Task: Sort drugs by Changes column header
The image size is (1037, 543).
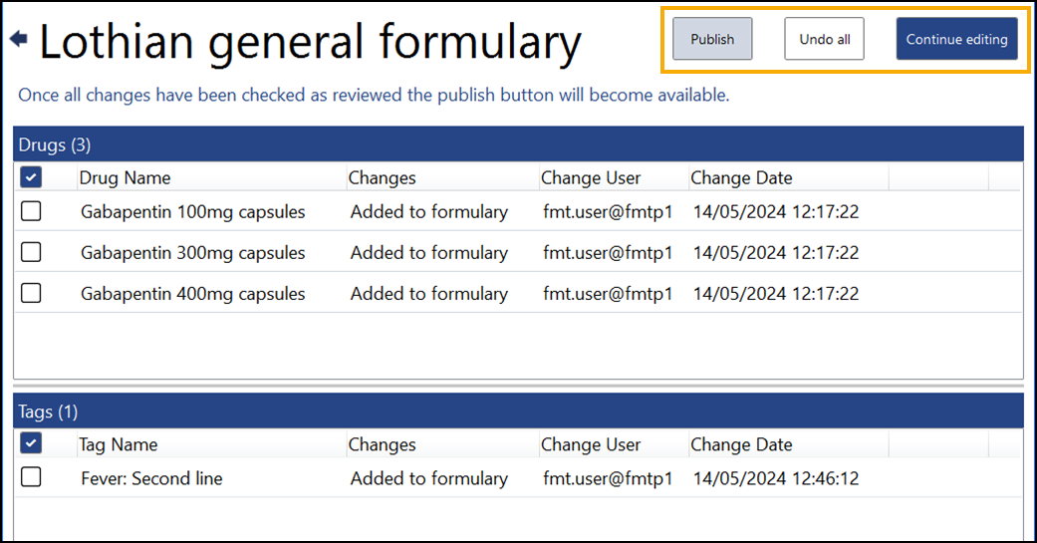Action: click(x=382, y=178)
